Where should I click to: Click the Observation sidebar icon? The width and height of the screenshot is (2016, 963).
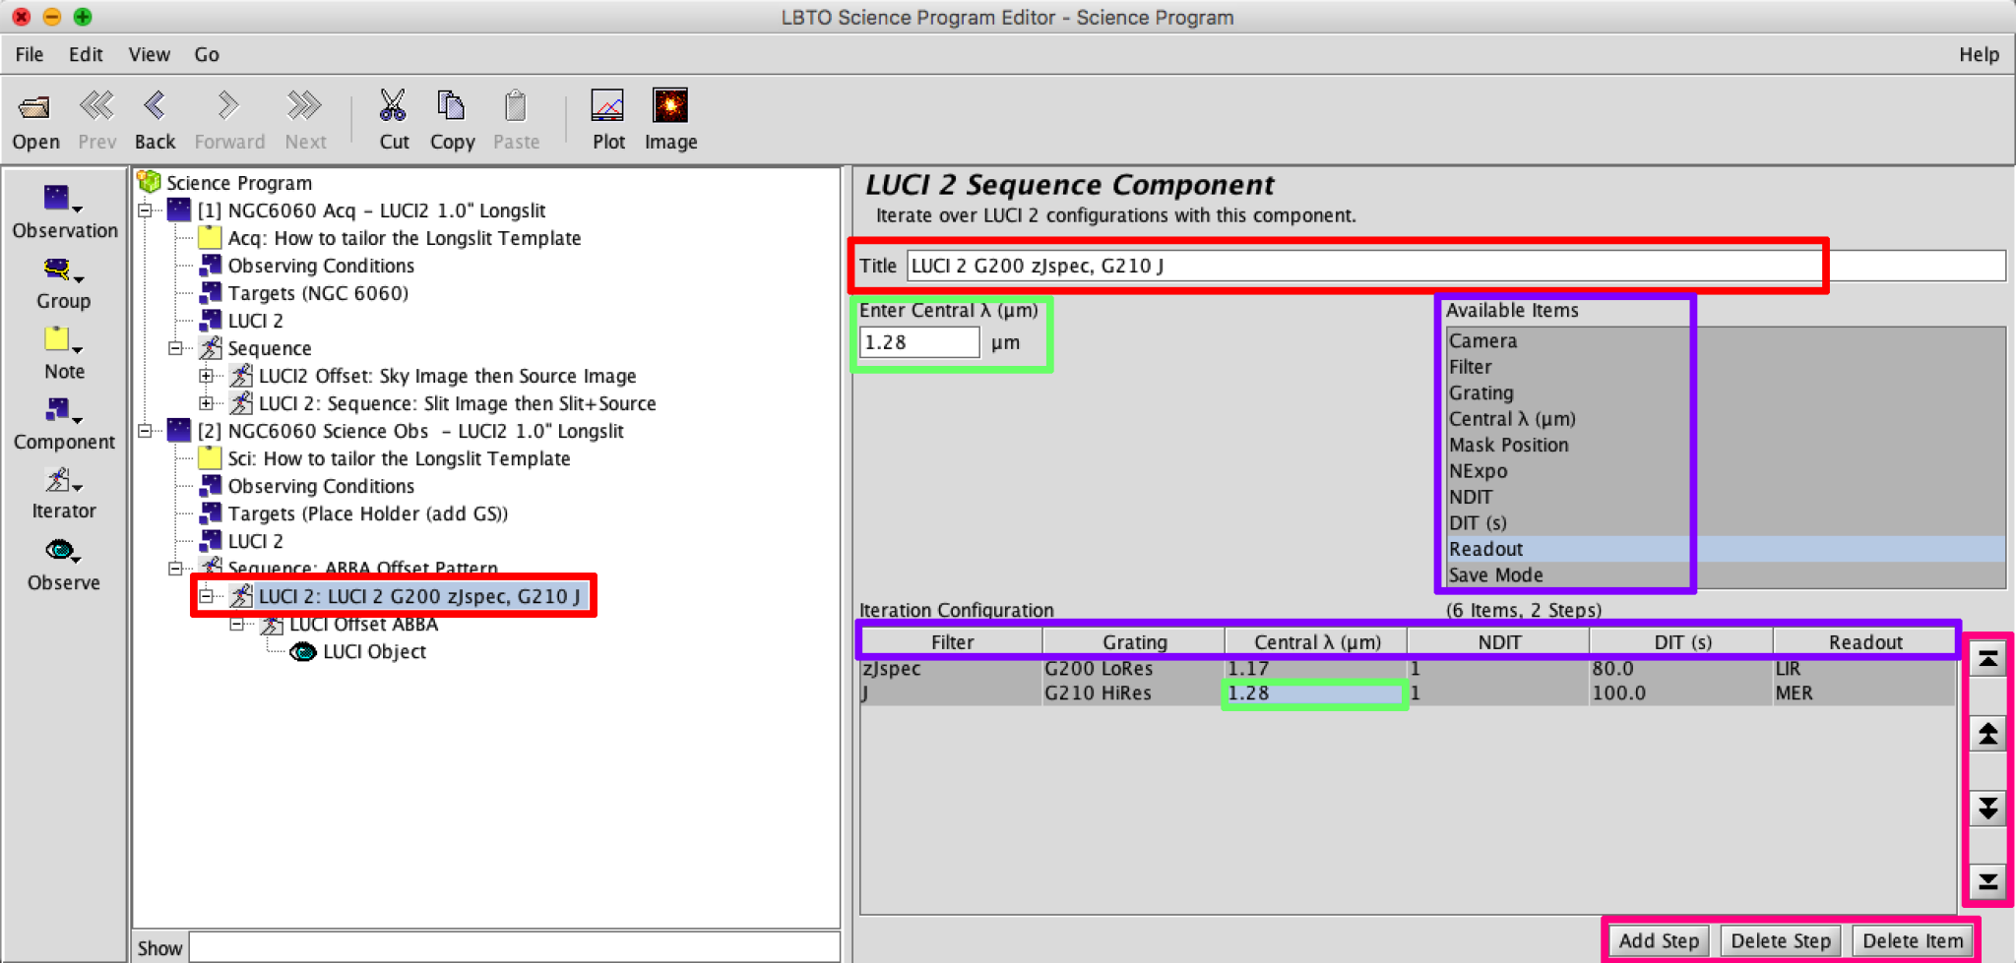point(62,199)
